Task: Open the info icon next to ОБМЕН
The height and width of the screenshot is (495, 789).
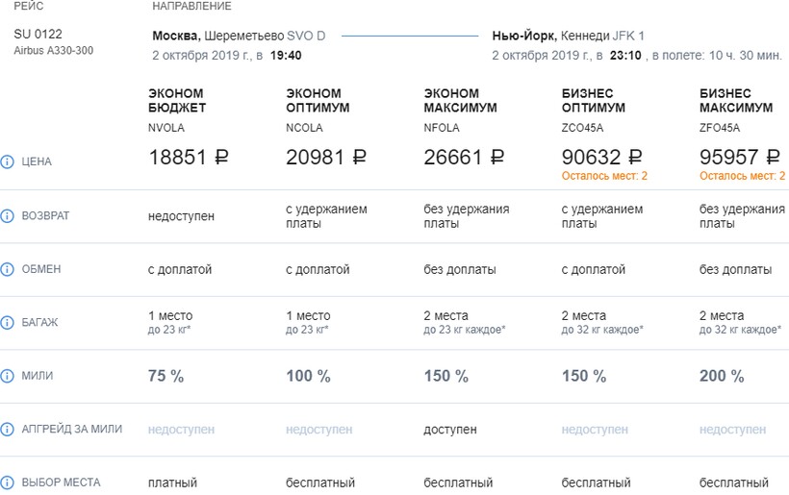Action: pos(8,269)
